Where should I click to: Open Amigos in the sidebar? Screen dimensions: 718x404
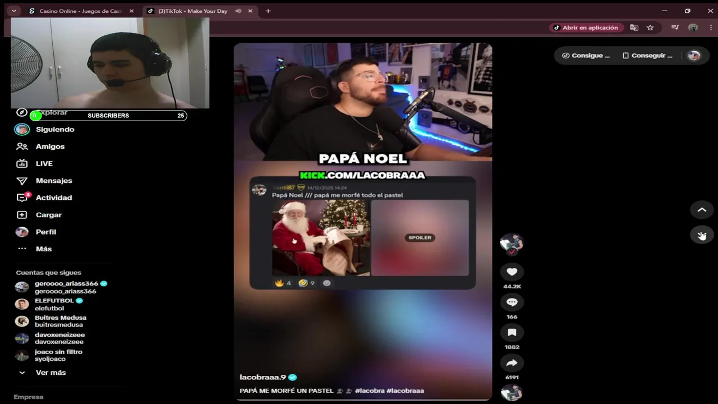pos(50,146)
